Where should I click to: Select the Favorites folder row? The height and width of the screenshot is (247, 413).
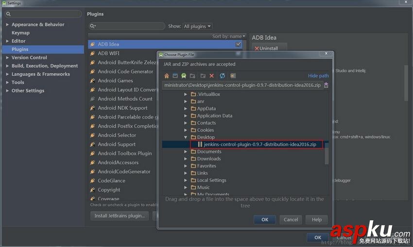click(206, 166)
